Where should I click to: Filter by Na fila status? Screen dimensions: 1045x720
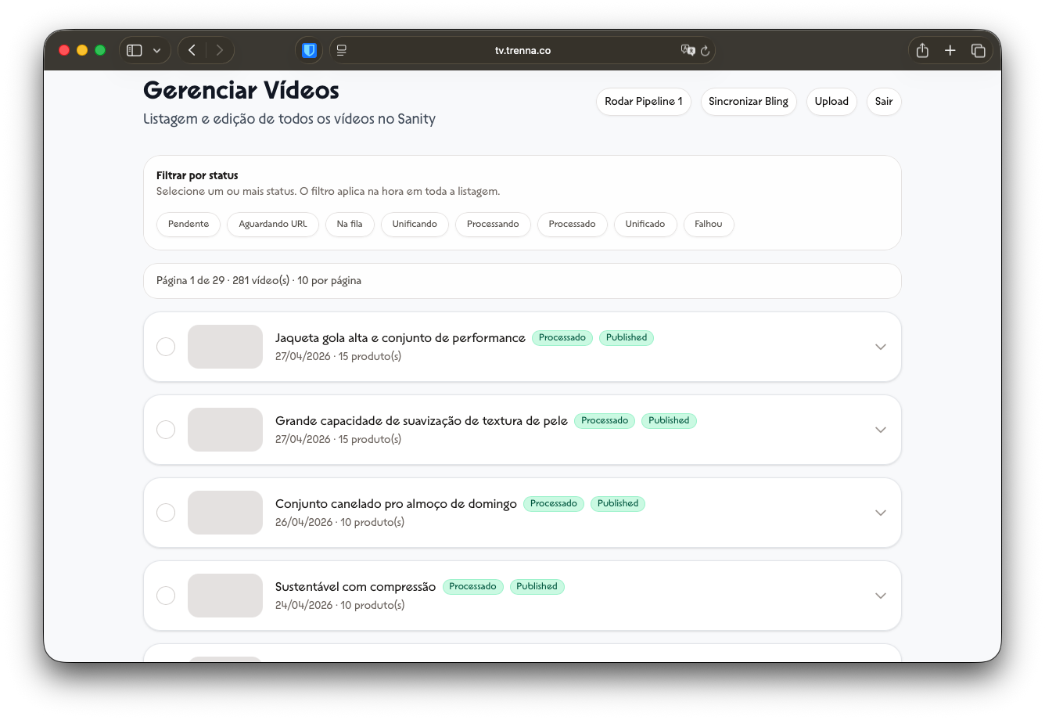350,224
